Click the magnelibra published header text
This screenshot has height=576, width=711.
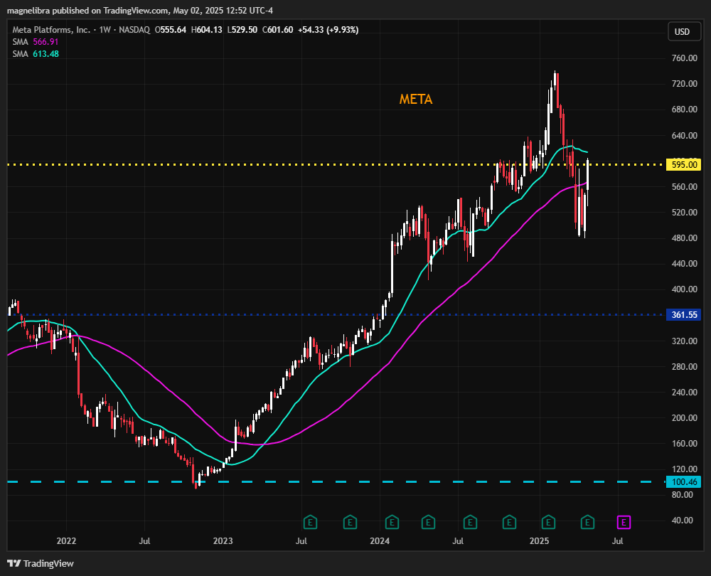(x=140, y=11)
